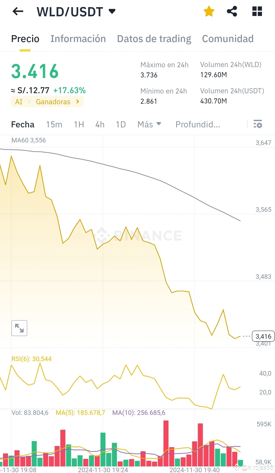Open the WLD/USDT pair selector dropdown
Viewport: 275px width, 473px height.
click(112, 11)
